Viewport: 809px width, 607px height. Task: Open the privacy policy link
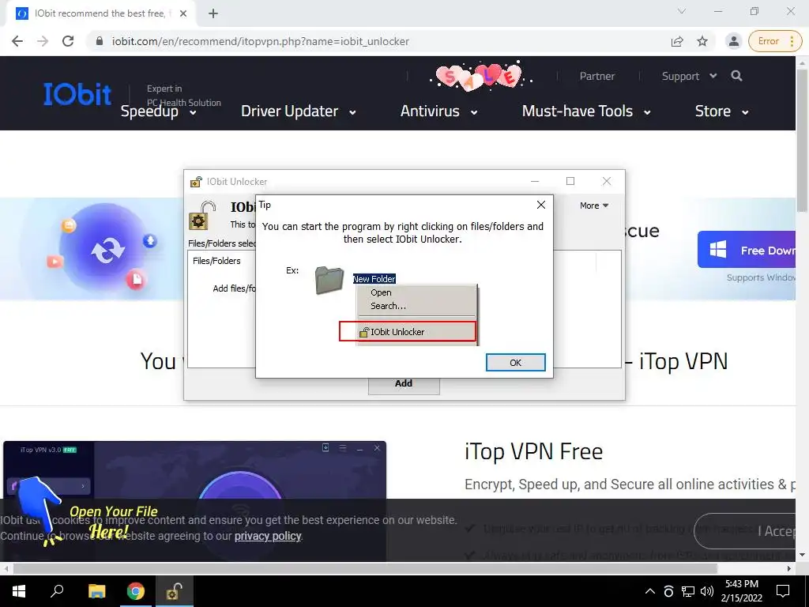tap(268, 537)
